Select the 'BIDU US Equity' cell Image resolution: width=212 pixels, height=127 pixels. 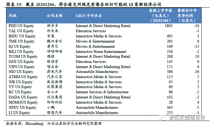22,36
